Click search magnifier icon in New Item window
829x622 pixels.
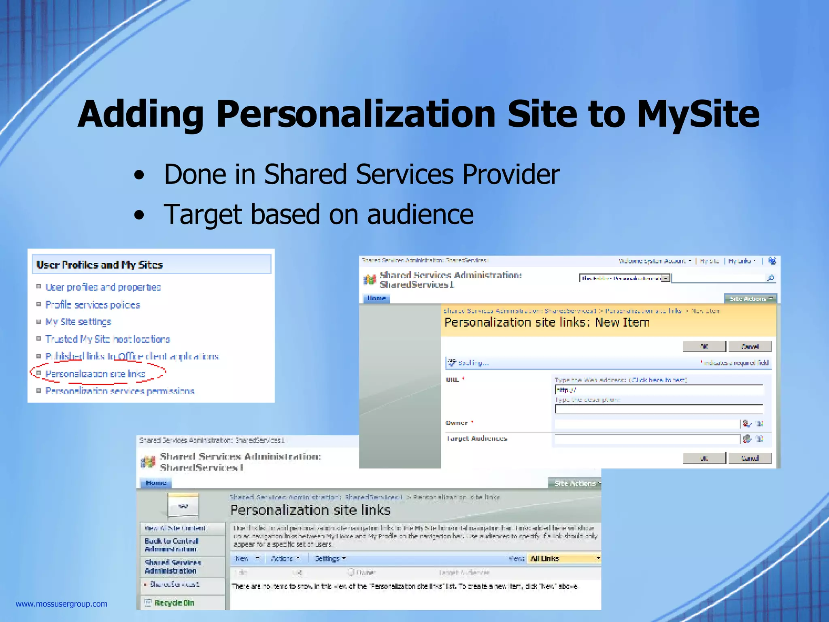(x=770, y=278)
